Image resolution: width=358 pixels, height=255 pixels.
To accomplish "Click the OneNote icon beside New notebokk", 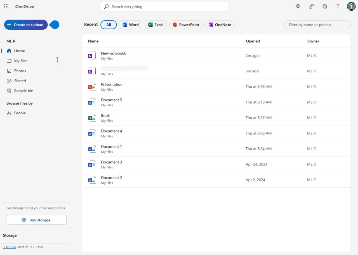I will click(92, 55).
